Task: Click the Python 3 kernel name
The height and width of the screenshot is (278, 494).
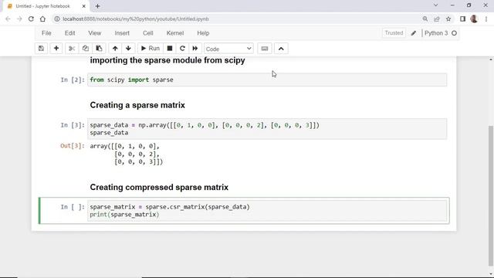Action: click(x=436, y=33)
